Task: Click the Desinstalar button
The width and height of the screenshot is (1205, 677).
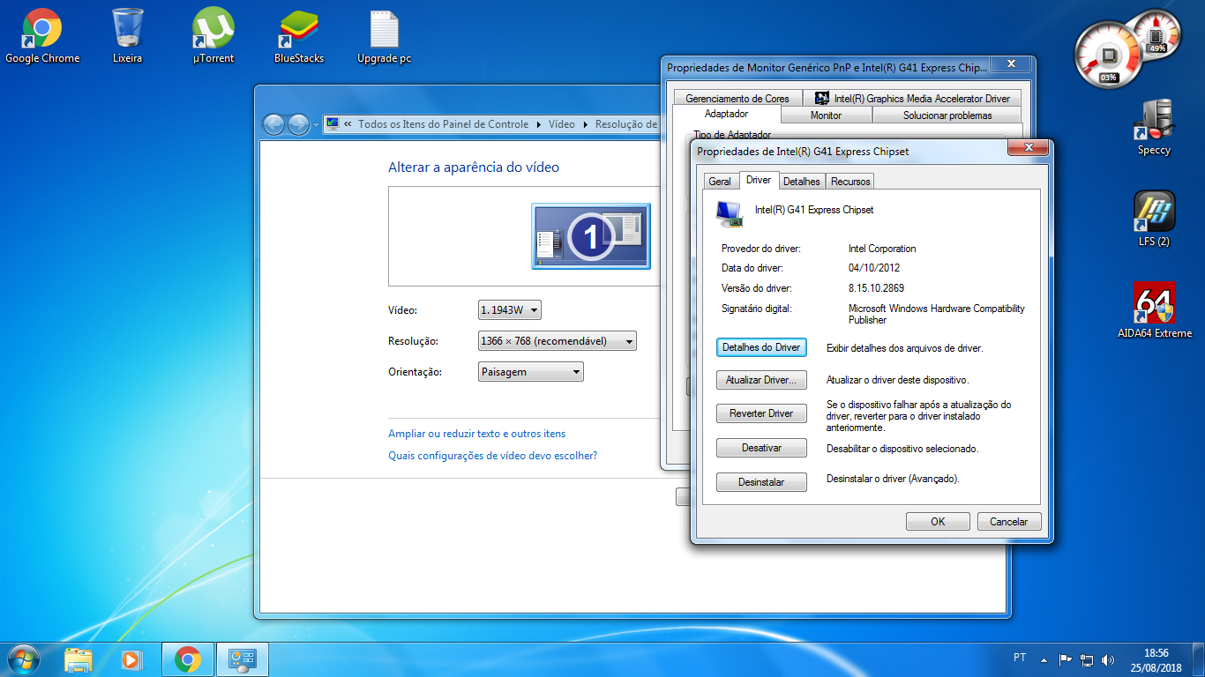Action: coord(761,482)
